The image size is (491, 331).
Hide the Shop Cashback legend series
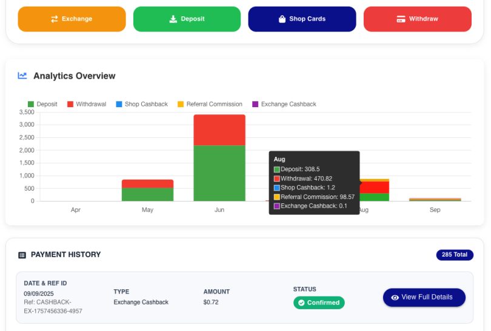[x=141, y=104]
